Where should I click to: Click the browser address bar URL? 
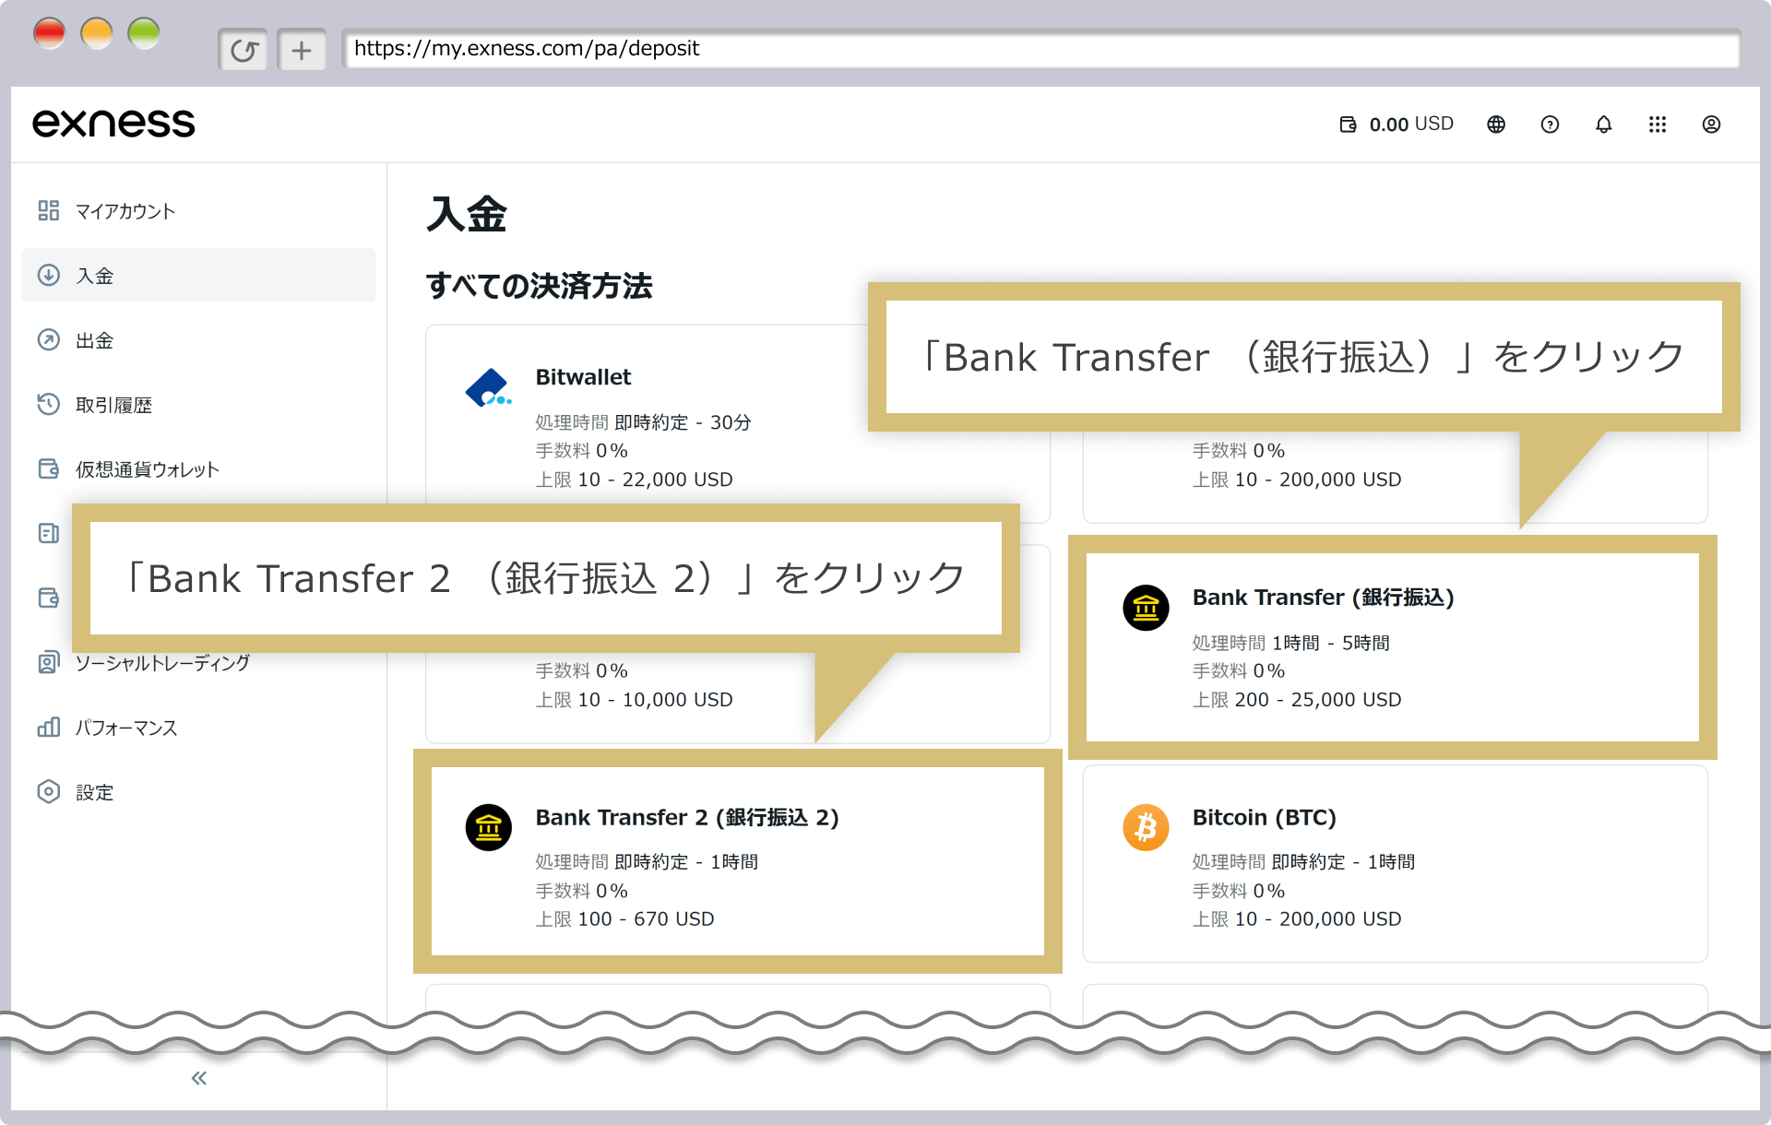click(x=1040, y=49)
